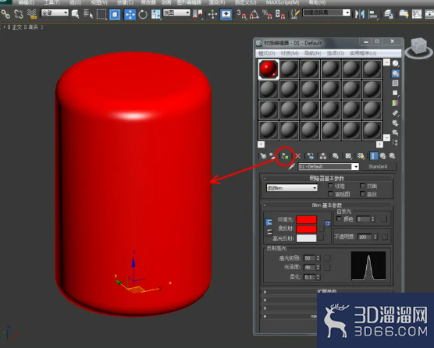
Task: Open the 导航(N) menu in Material Editor
Action: click(x=313, y=53)
